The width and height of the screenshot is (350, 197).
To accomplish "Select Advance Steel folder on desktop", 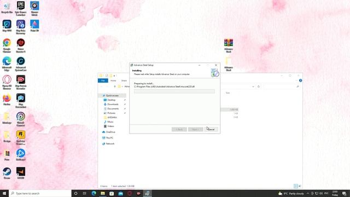I will [x=229, y=65].
